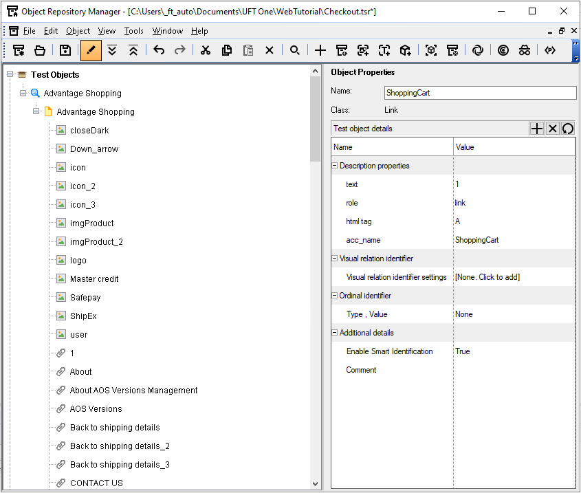Click the circled-C toolbar icon
This screenshot has height=493, width=581.
click(x=503, y=50)
